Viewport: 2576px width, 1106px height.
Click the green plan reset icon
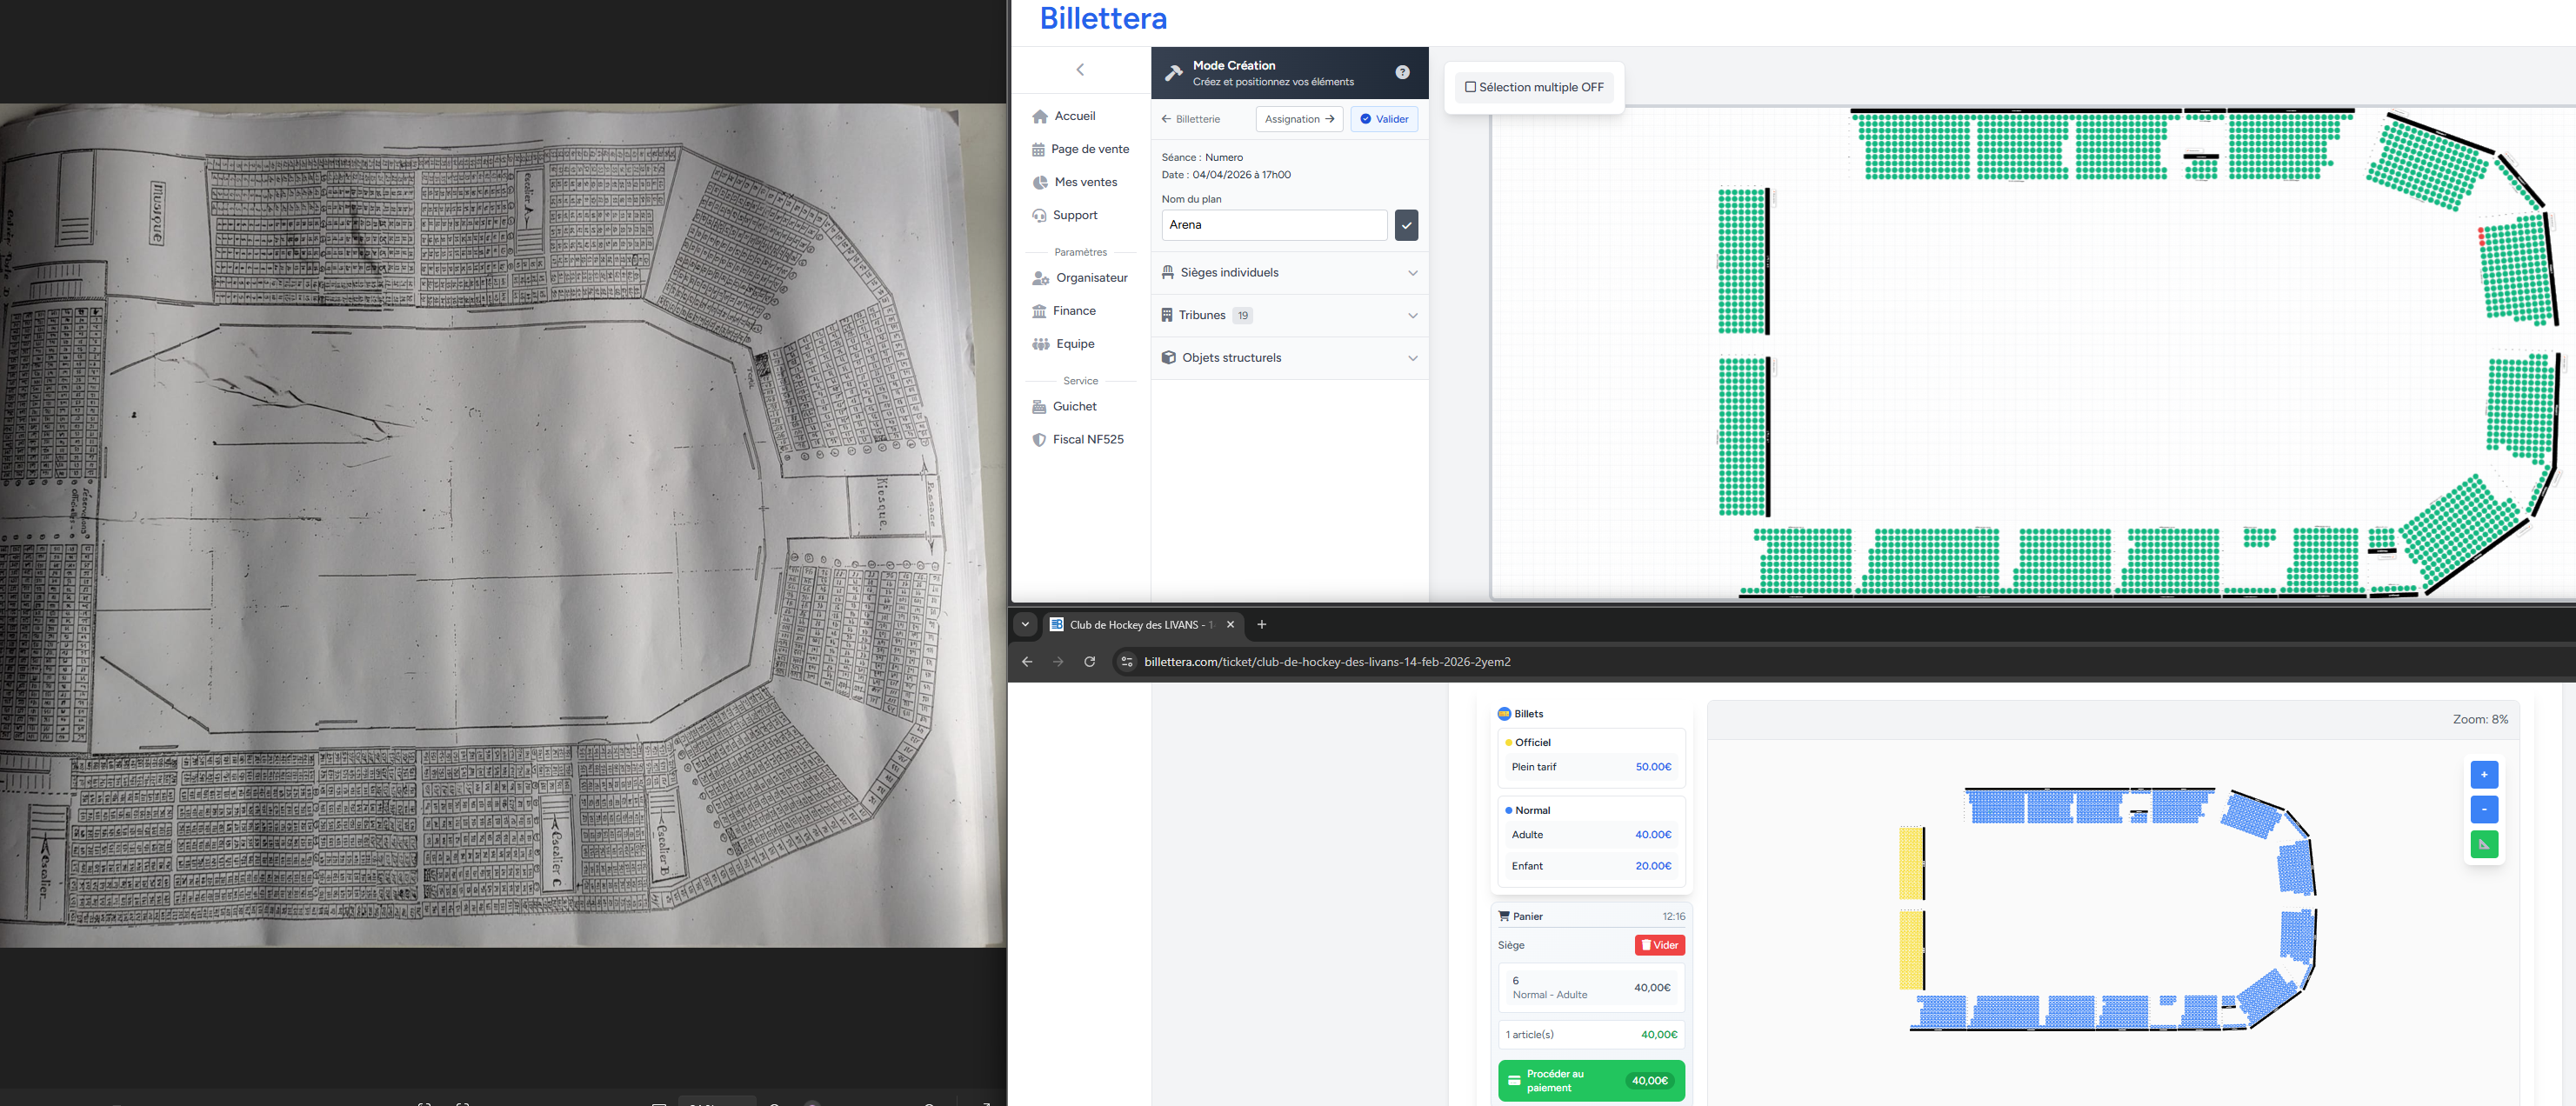point(2483,844)
